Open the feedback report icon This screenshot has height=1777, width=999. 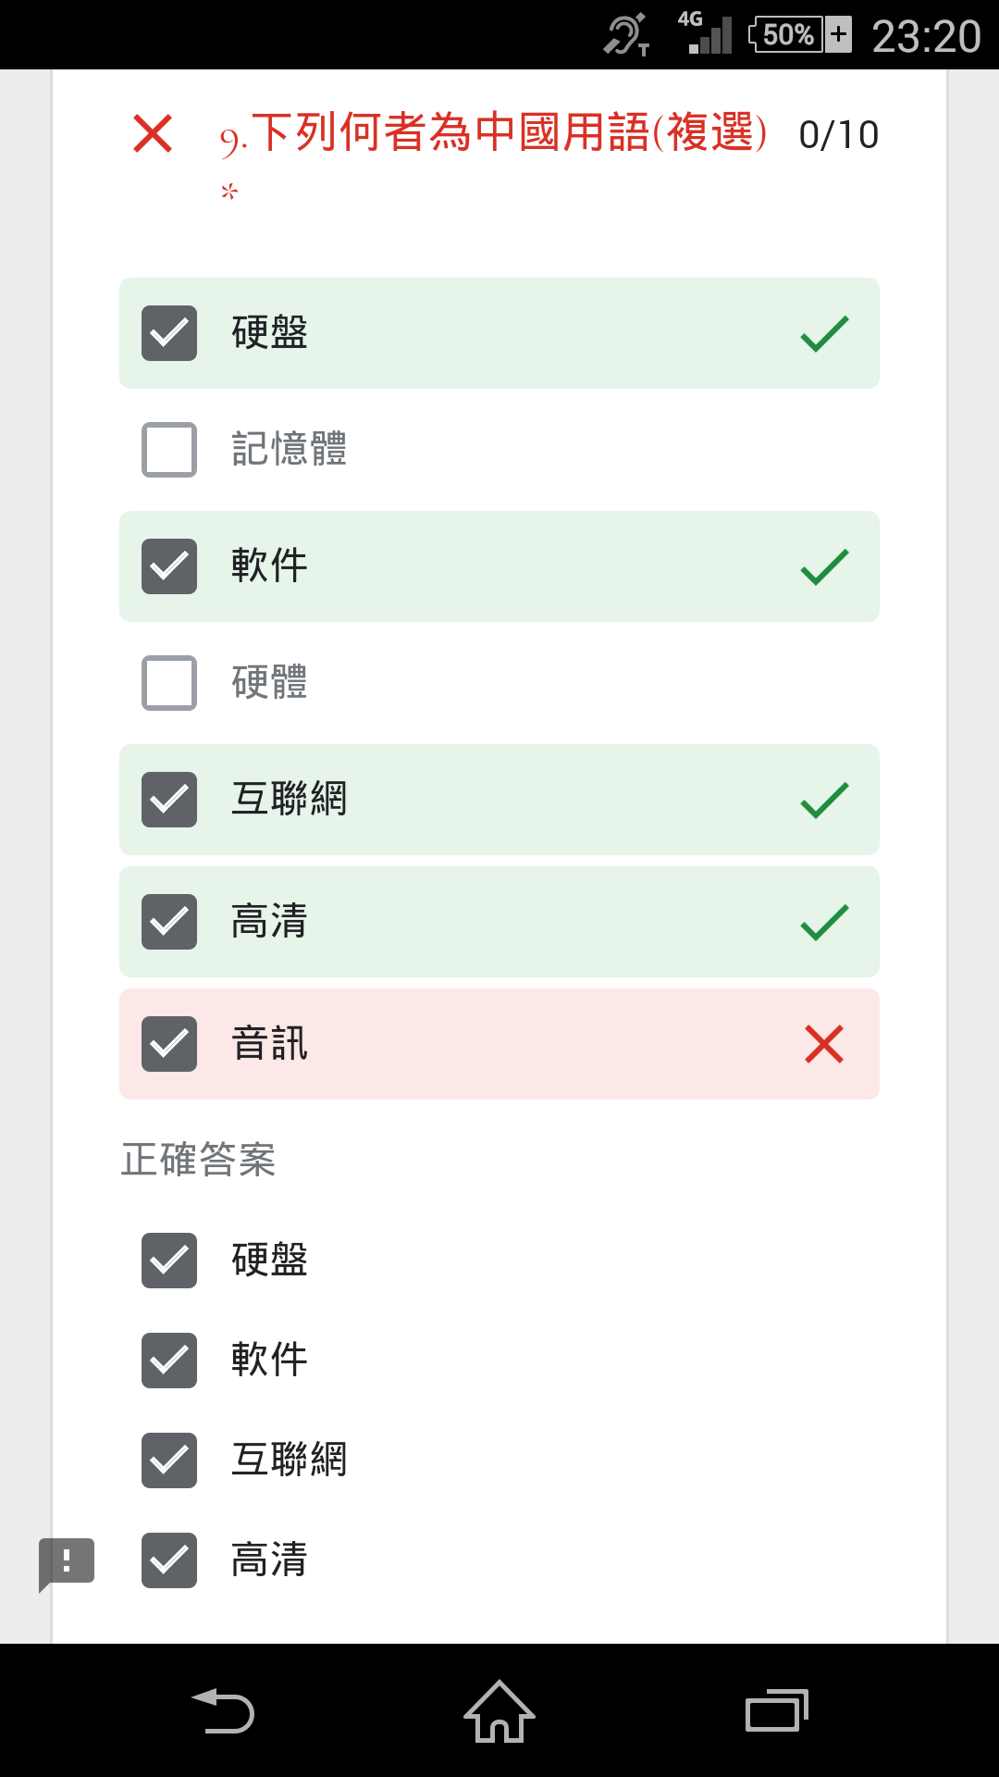click(67, 1564)
